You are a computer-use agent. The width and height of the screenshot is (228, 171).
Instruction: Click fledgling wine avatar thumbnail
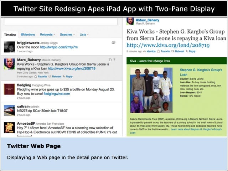(x=9, y=89)
